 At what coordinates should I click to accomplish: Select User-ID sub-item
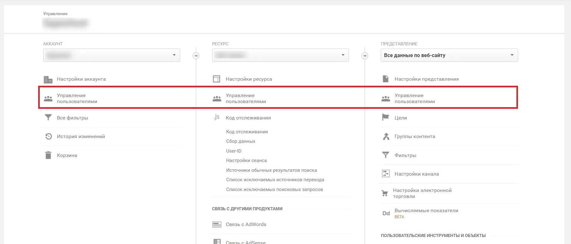pos(234,151)
